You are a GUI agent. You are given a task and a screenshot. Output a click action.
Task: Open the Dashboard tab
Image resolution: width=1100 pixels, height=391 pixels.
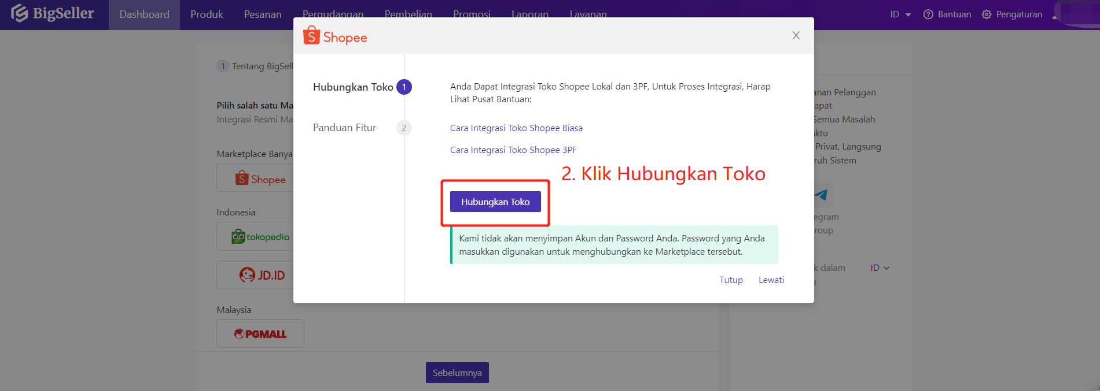145,14
